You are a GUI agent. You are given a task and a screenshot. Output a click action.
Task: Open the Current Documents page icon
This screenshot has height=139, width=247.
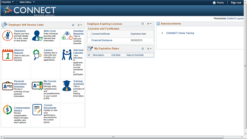[x=37, y=110]
